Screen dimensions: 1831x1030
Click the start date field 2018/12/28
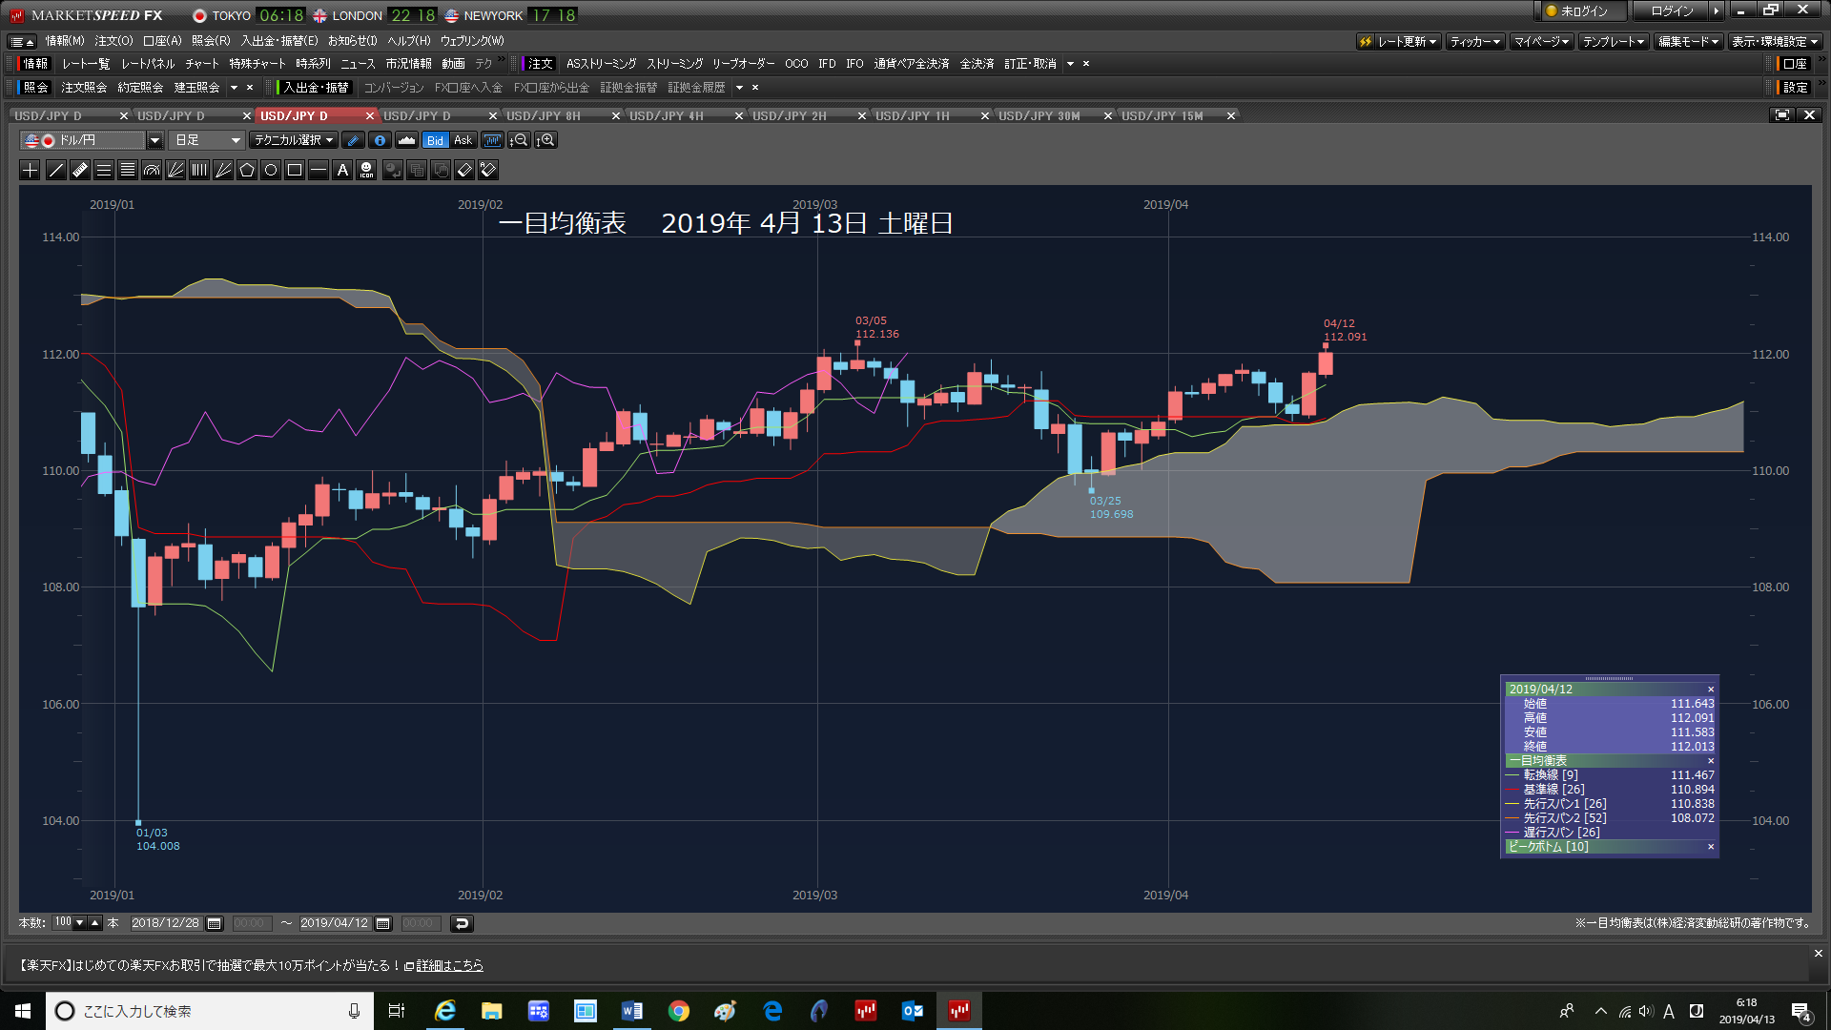click(166, 923)
